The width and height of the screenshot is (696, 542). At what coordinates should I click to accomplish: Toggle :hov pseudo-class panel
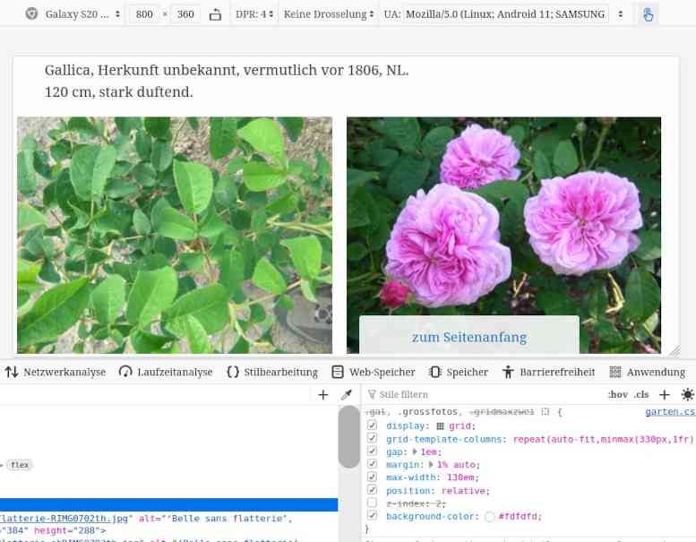(x=618, y=394)
